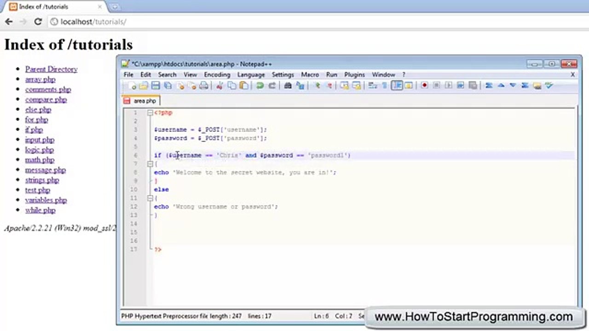The width and height of the screenshot is (589, 331).
Task: Click Run Macro Multiple Times icon
Action: click(x=460, y=86)
